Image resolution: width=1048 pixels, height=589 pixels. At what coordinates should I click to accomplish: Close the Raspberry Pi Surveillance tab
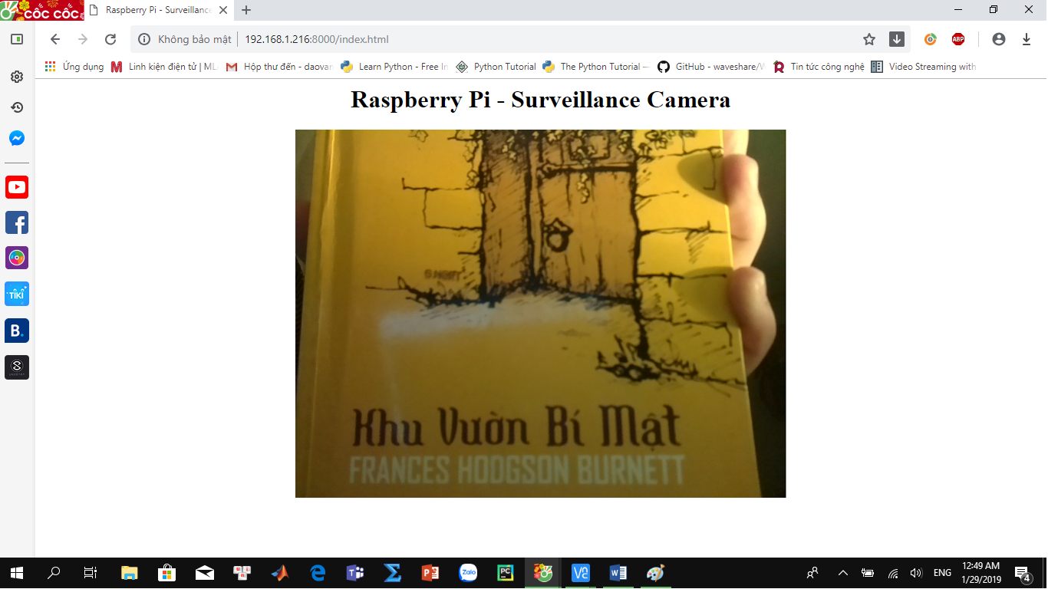coord(225,10)
